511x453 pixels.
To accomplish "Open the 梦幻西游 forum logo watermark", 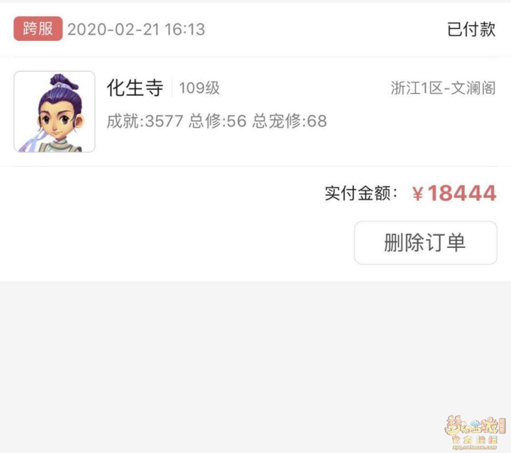I will click(475, 433).
